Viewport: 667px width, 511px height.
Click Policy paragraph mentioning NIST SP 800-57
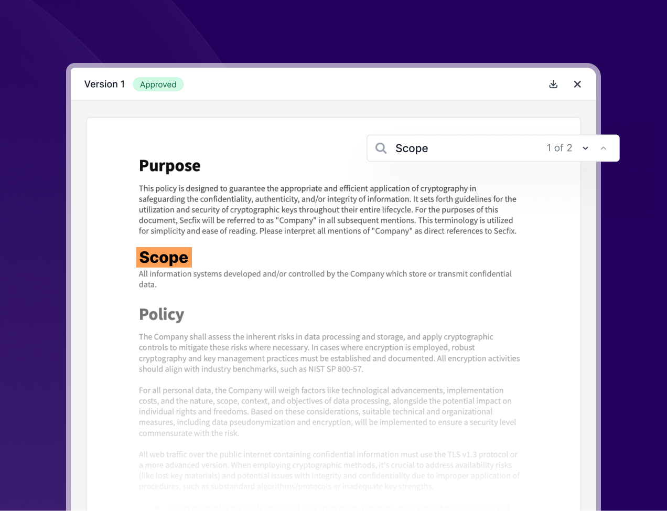click(329, 353)
